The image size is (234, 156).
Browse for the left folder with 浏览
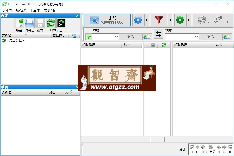tap(130, 37)
